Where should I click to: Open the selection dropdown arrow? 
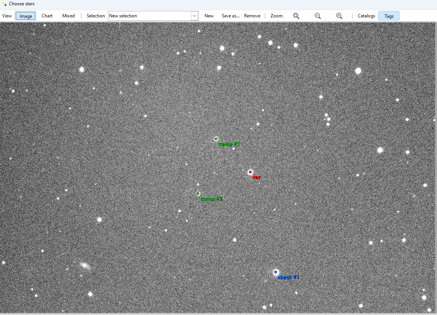pos(194,16)
